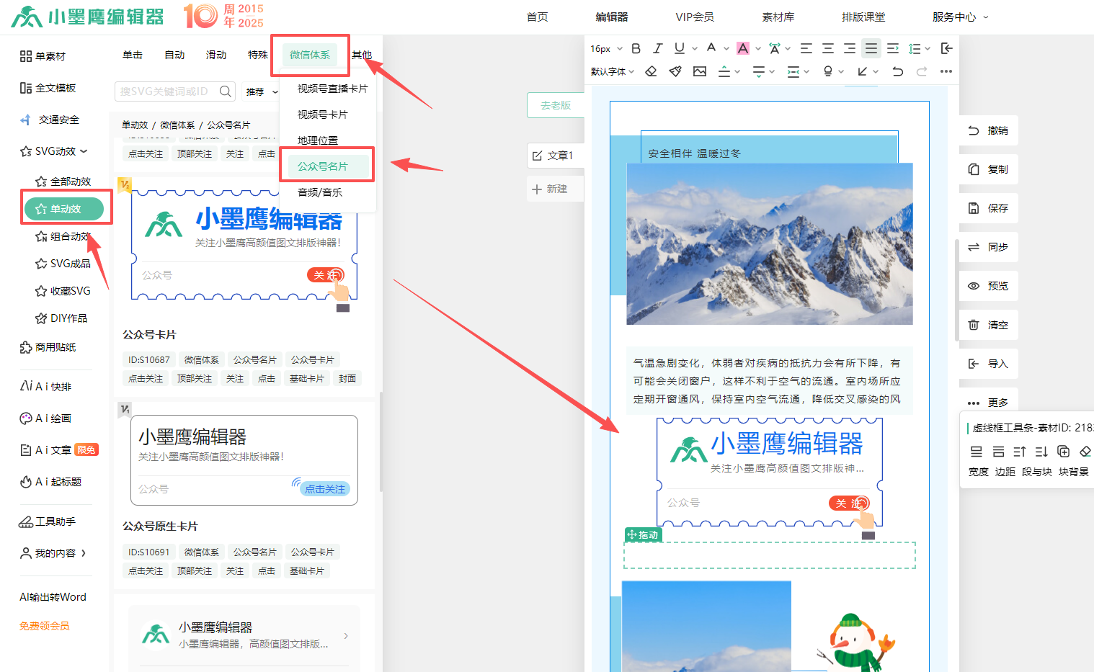Click the 复制 copy button

989,169
